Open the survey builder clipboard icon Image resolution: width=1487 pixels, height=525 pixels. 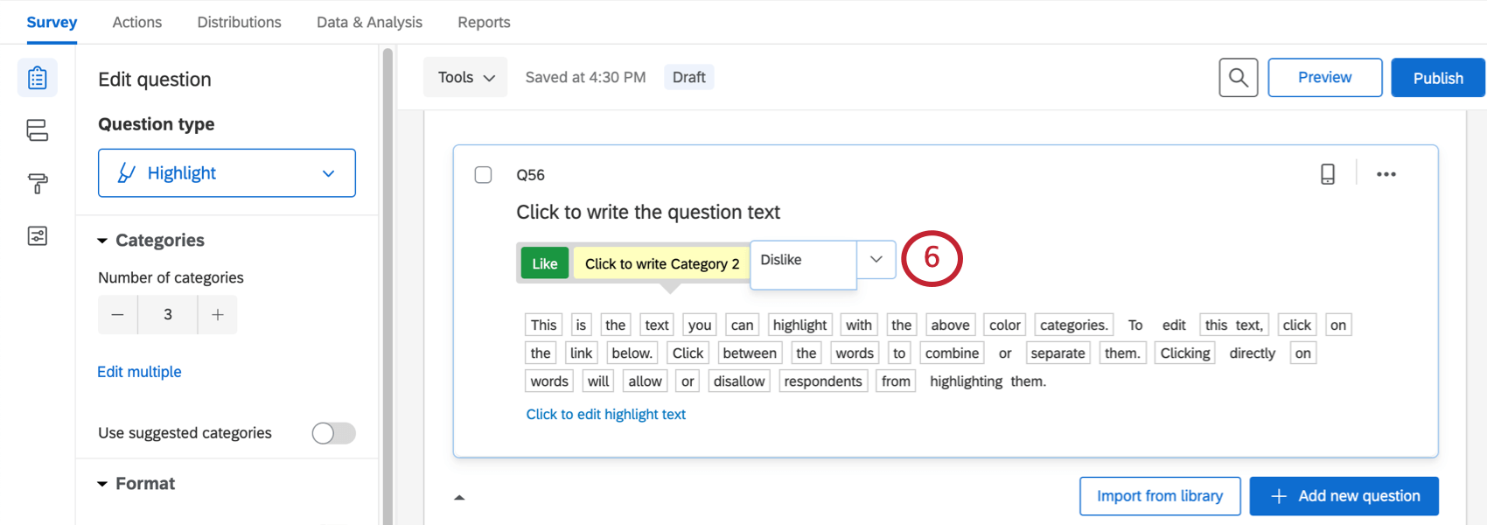point(37,78)
